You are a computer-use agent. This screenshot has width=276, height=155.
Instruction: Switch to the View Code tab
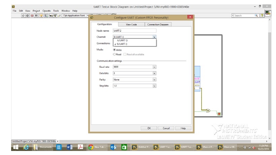click(x=131, y=25)
